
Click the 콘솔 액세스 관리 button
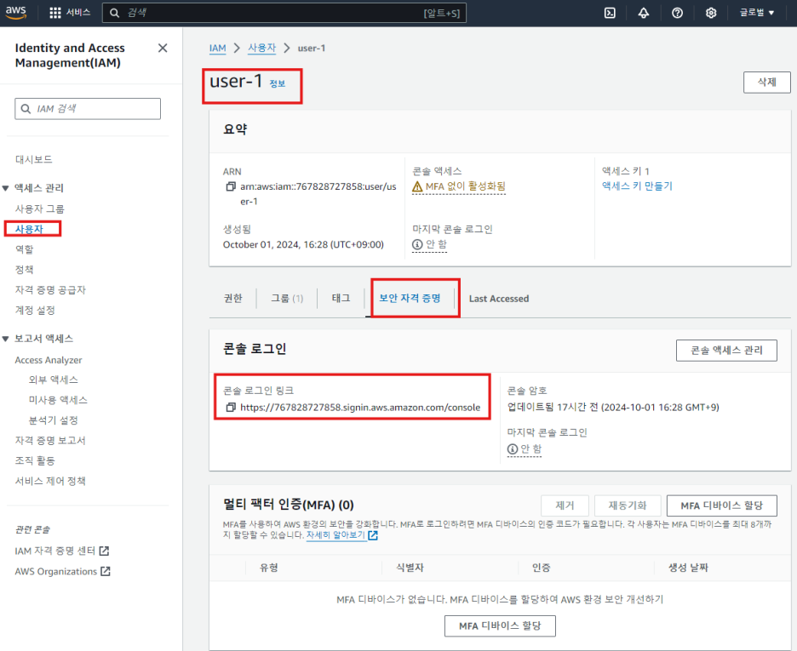tap(726, 351)
